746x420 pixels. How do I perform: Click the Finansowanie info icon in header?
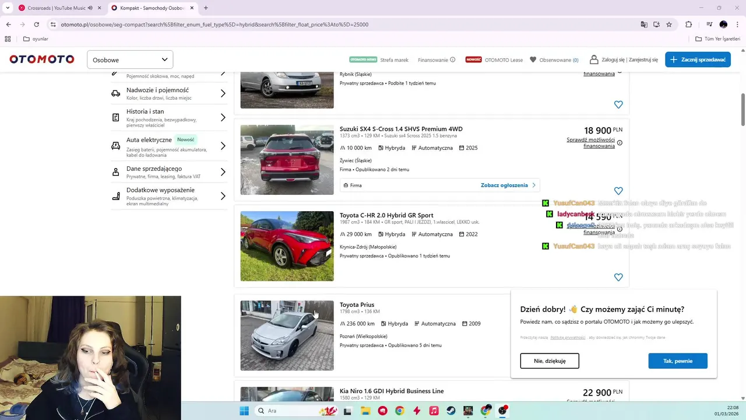(x=452, y=60)
